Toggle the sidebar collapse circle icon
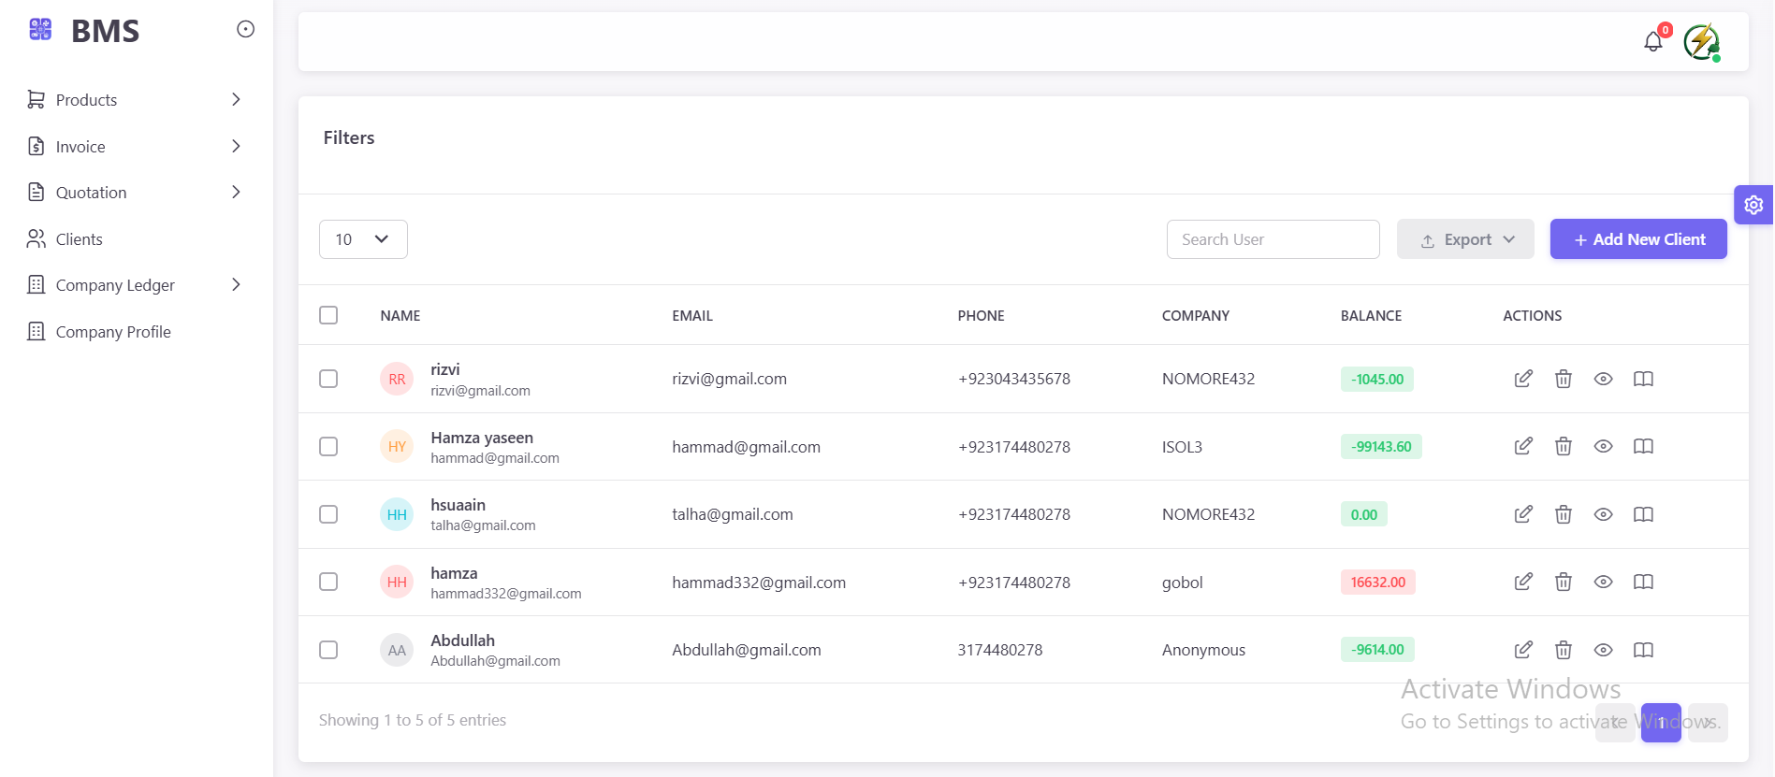The image size is (1775, 777). click(x=245, y=30)
